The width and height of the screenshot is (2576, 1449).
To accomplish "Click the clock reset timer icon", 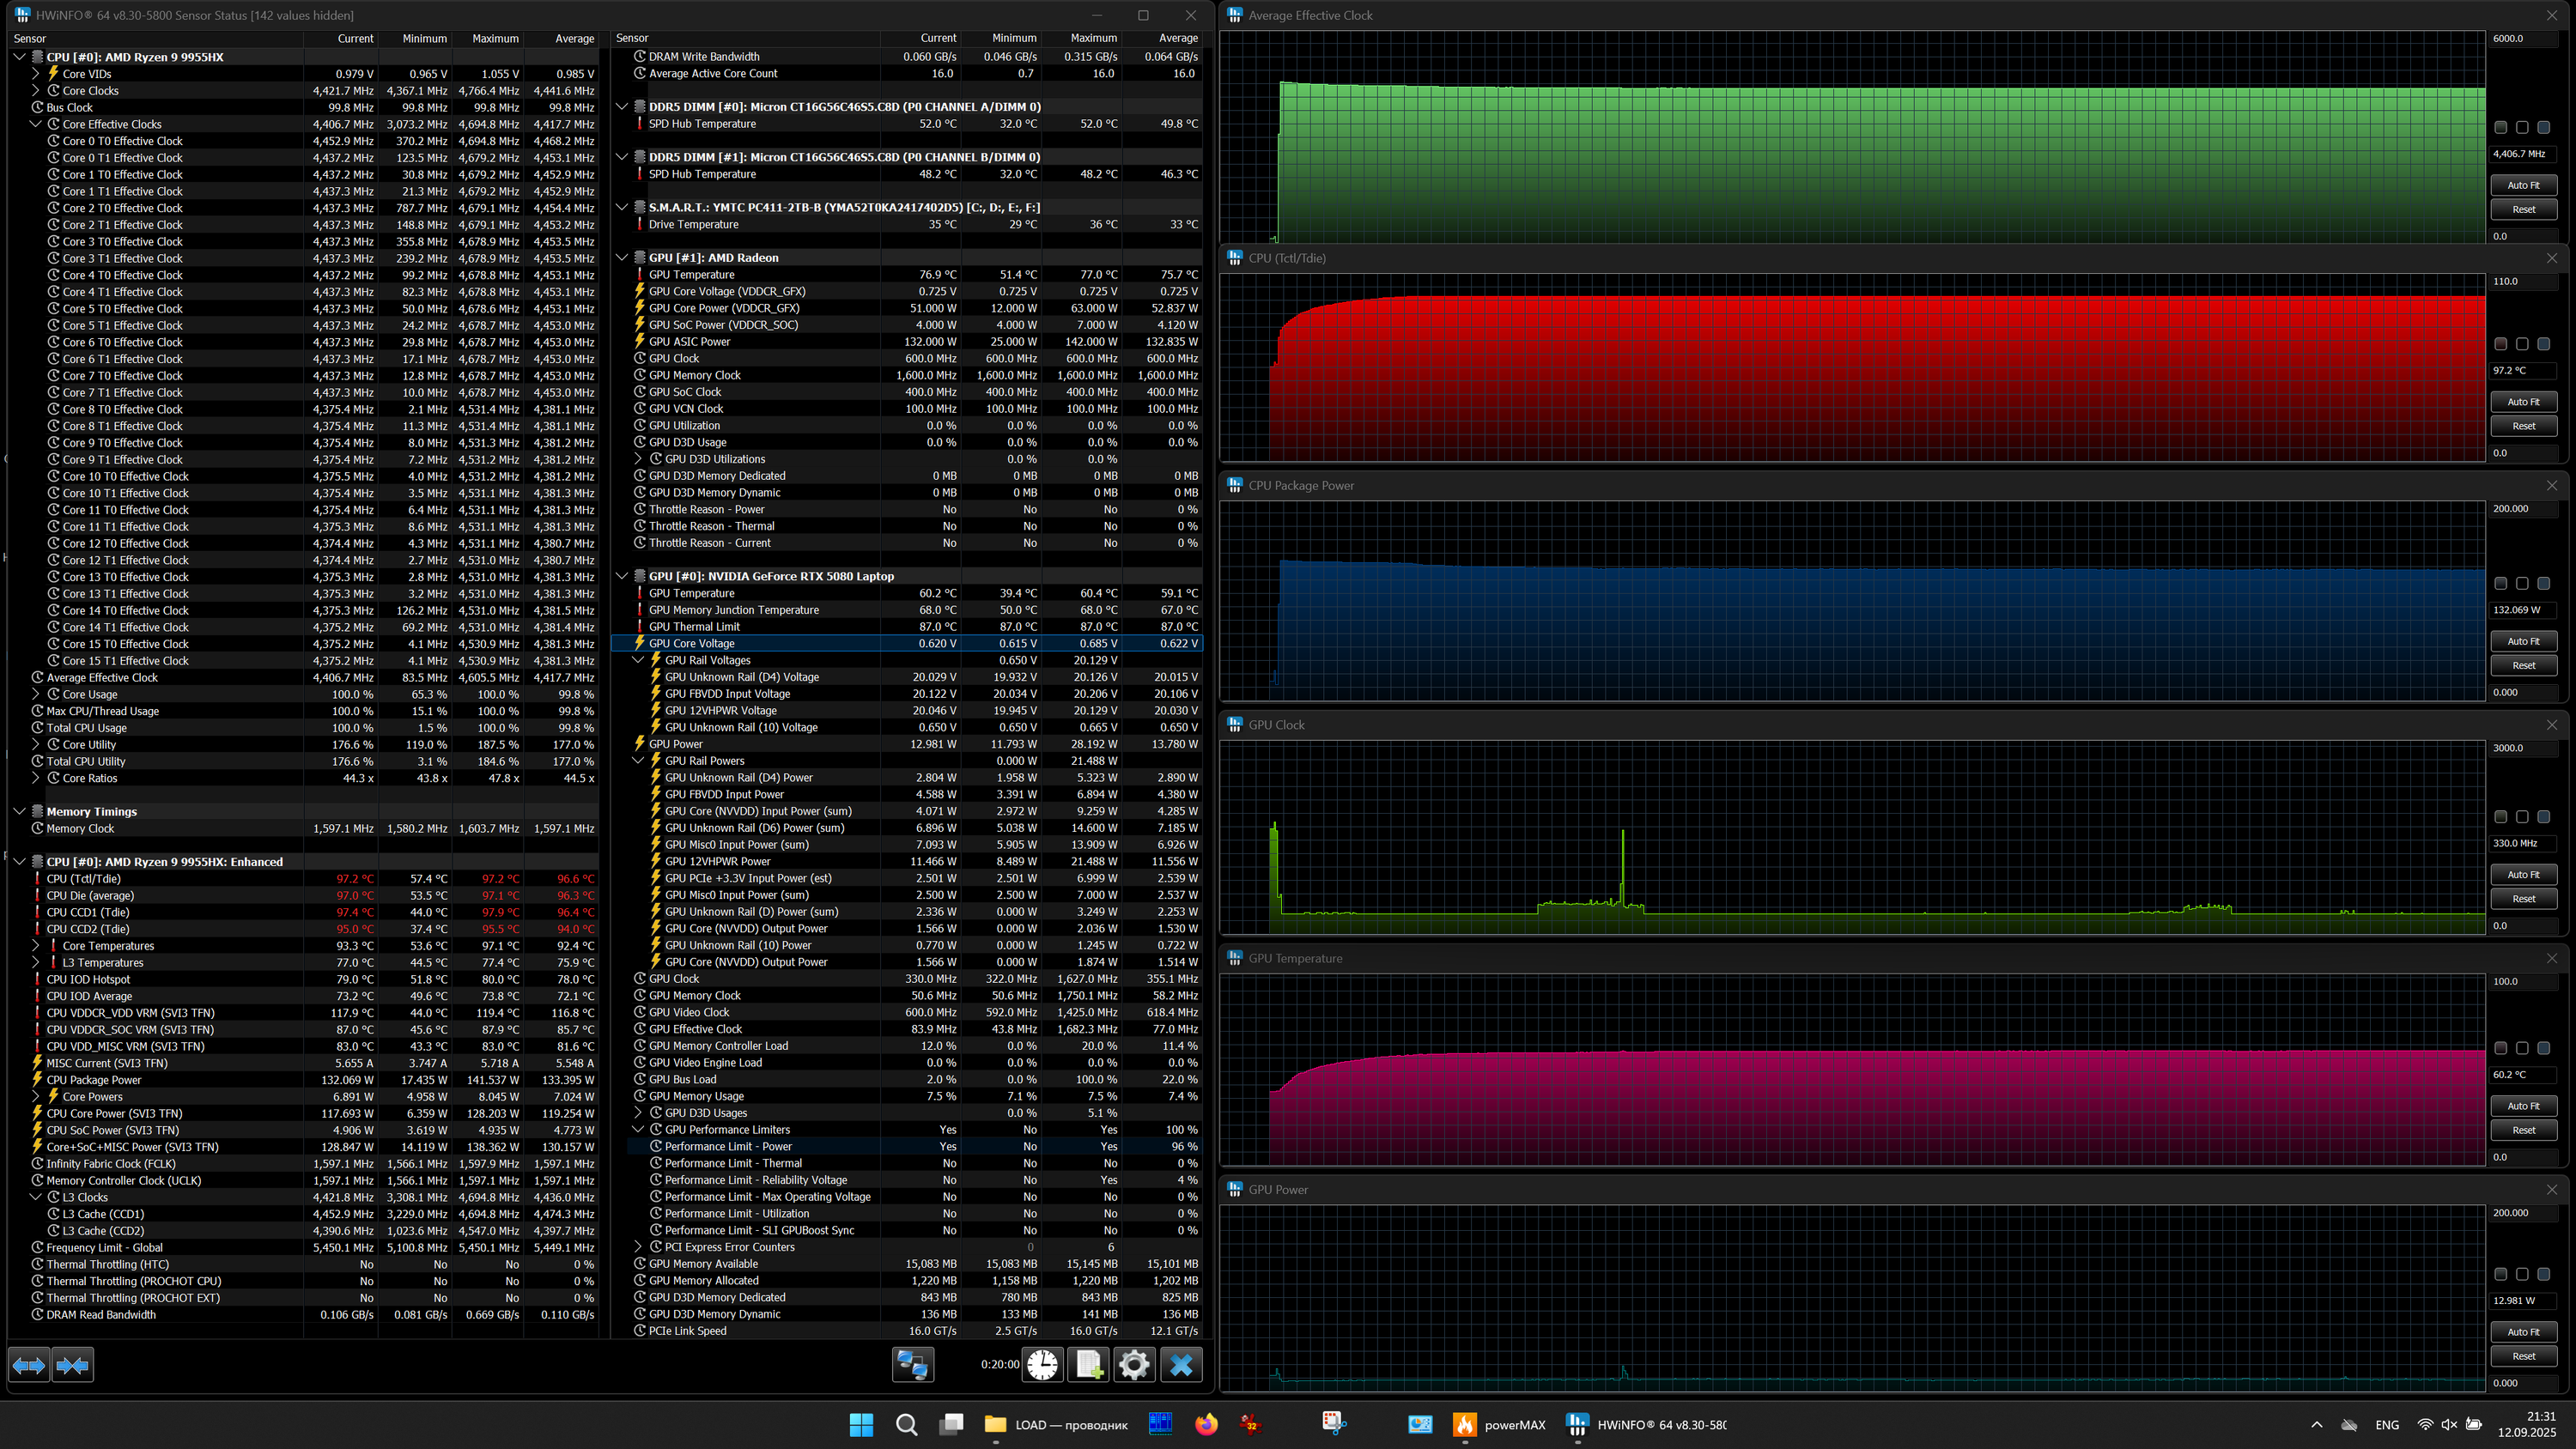I will pos(1042,1365).
